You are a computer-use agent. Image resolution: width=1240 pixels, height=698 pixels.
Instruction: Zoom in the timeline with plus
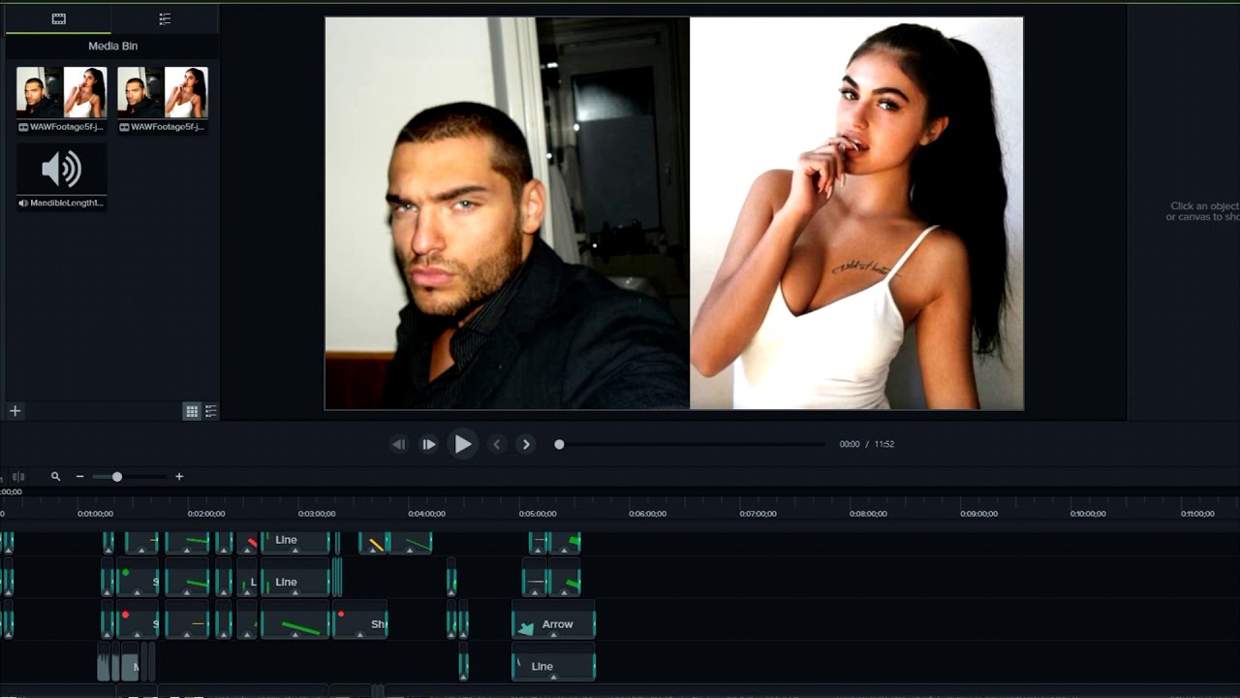[x=179, y=476]
